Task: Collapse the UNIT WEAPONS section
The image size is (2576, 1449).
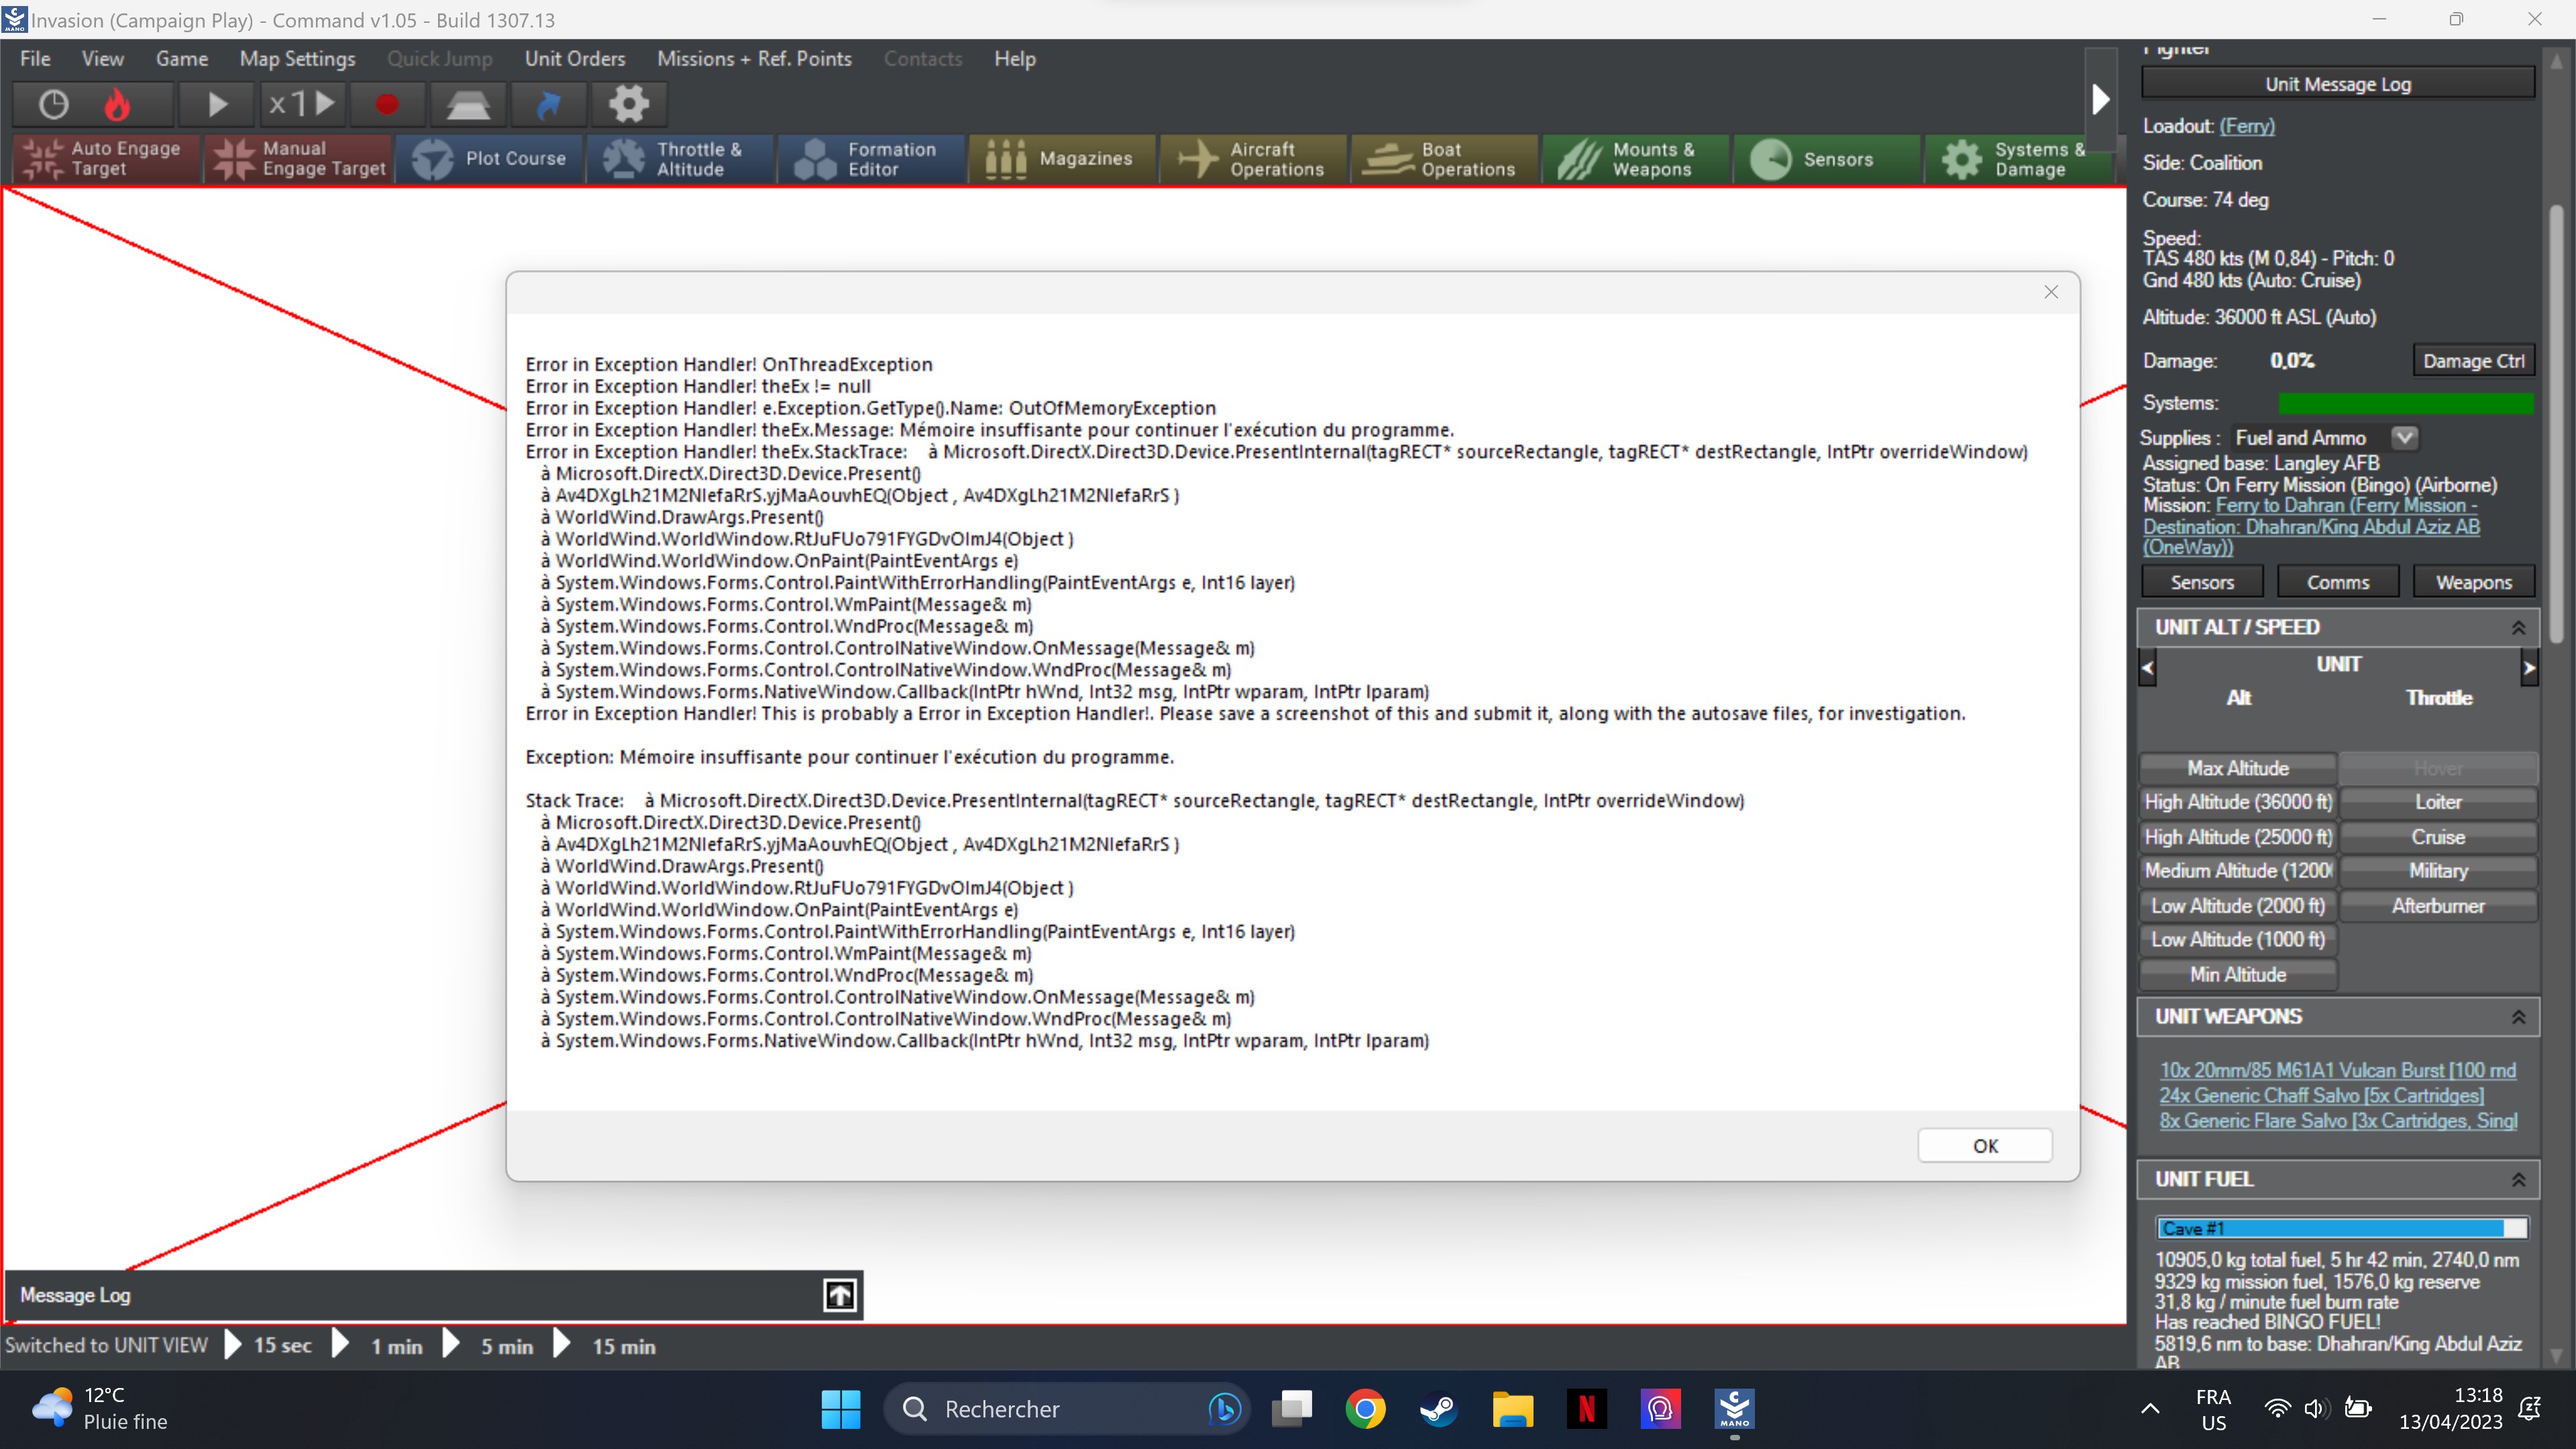Action: (2518, 1017)
